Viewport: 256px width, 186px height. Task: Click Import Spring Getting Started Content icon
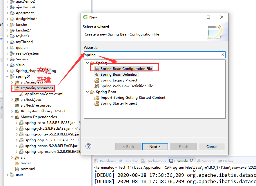97,98
